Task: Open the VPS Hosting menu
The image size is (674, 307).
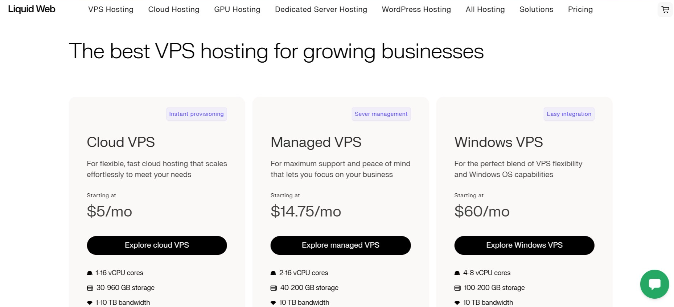Action: click(111, 9)
